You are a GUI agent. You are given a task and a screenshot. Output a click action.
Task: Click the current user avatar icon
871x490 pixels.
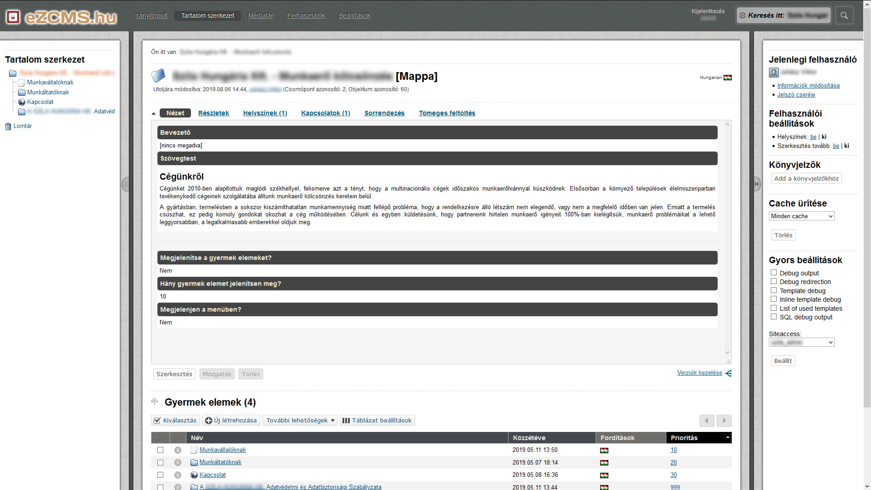coord(774,73)
